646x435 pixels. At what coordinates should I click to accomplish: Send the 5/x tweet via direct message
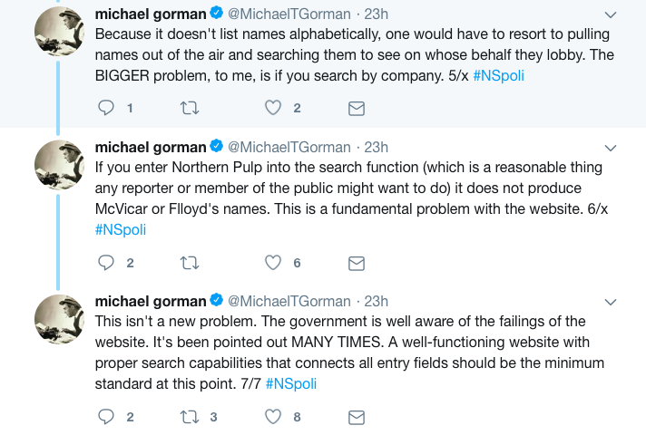tap(357, 108)
